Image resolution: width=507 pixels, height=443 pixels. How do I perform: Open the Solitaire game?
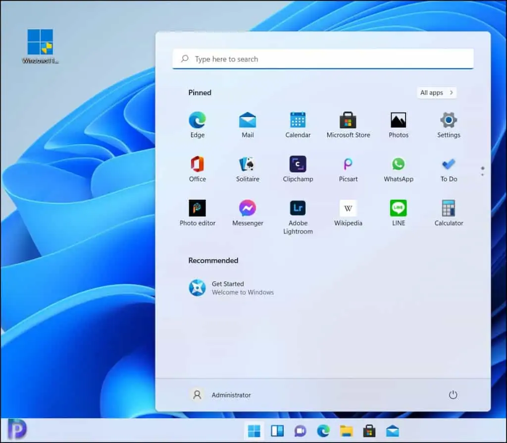click(248, 169)
